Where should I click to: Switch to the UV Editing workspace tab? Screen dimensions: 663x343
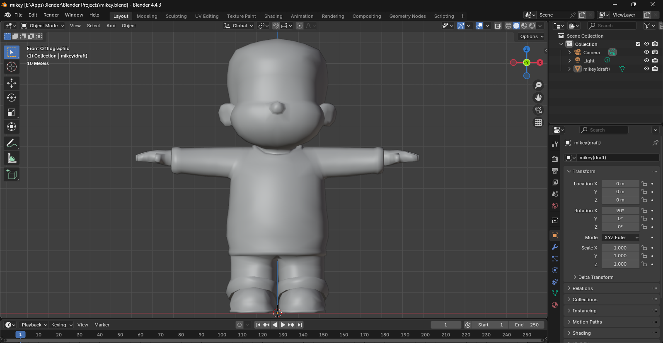pos(207,16)
